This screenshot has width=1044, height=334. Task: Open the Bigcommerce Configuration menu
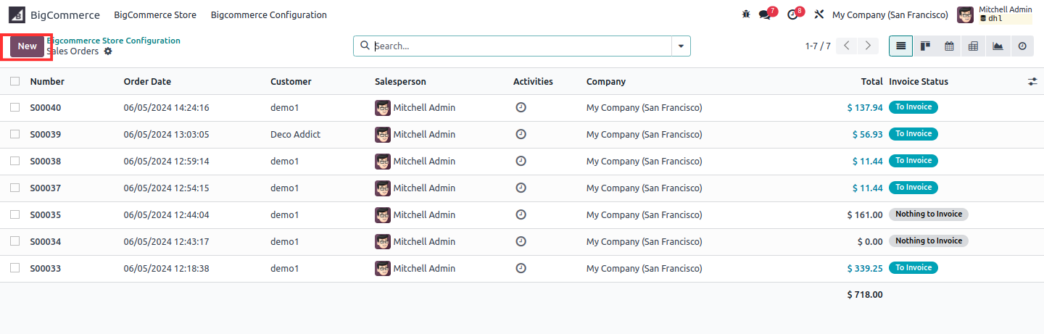[x=268, y=14]
